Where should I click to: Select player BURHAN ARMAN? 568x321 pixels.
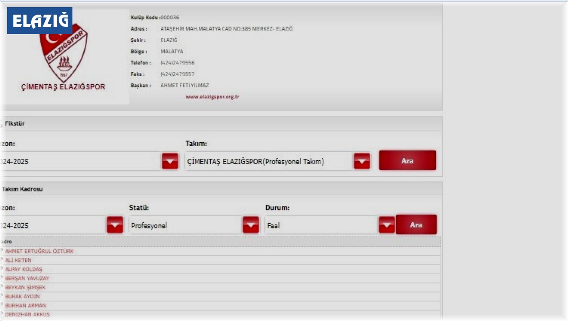26,305
